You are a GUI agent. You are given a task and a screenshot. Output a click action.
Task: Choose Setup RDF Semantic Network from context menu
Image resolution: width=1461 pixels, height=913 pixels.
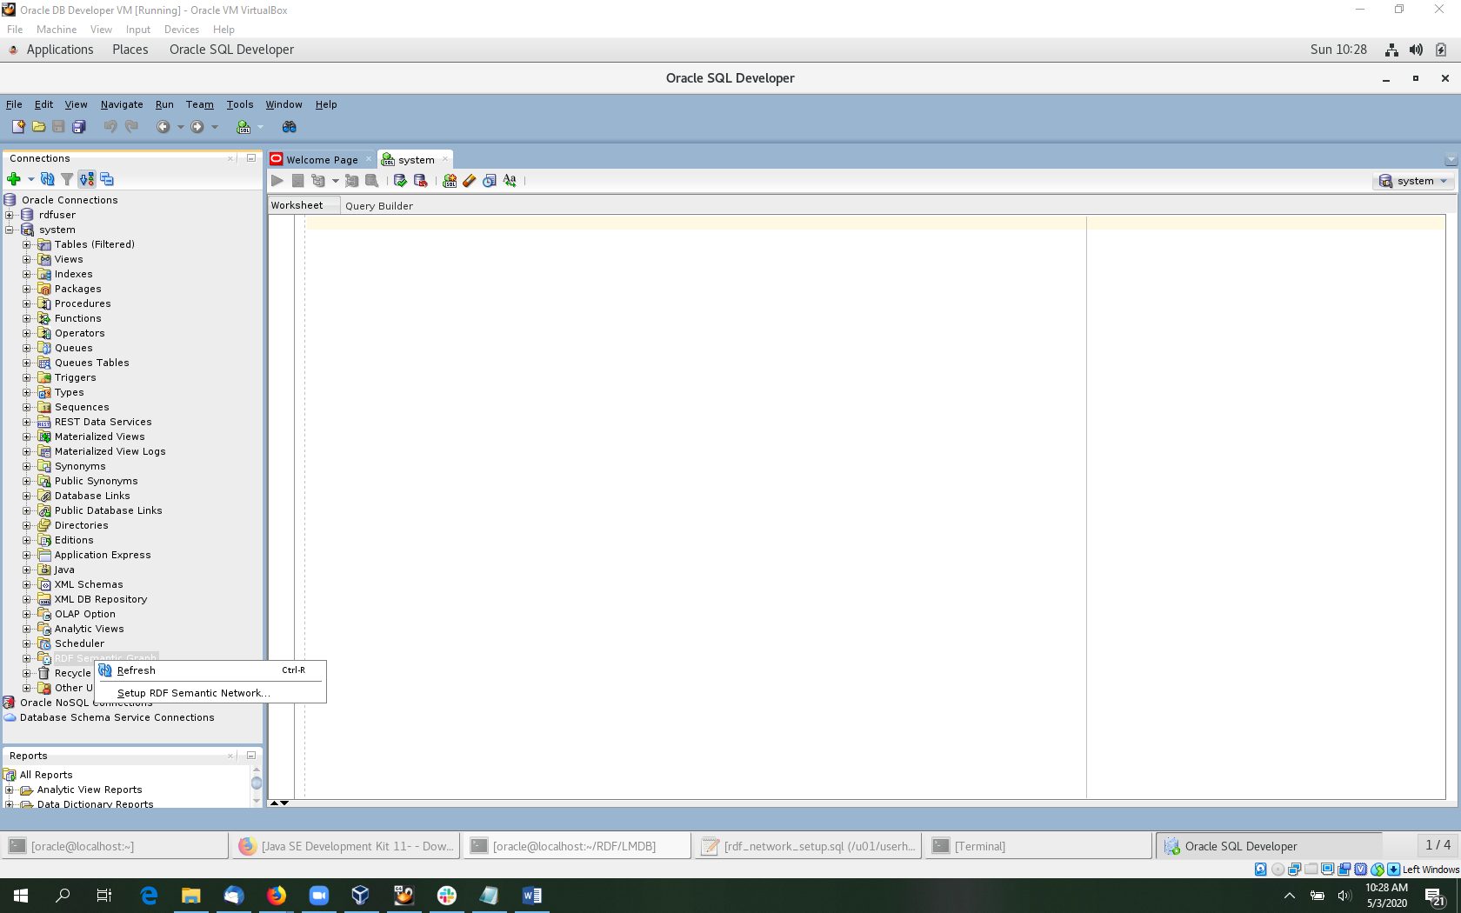tap(193, 693)
